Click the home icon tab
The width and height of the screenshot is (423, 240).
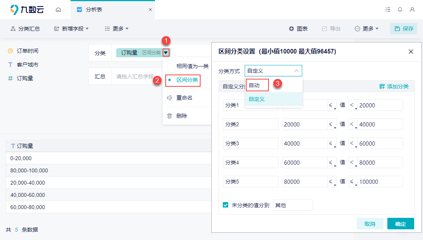[58, 10]
